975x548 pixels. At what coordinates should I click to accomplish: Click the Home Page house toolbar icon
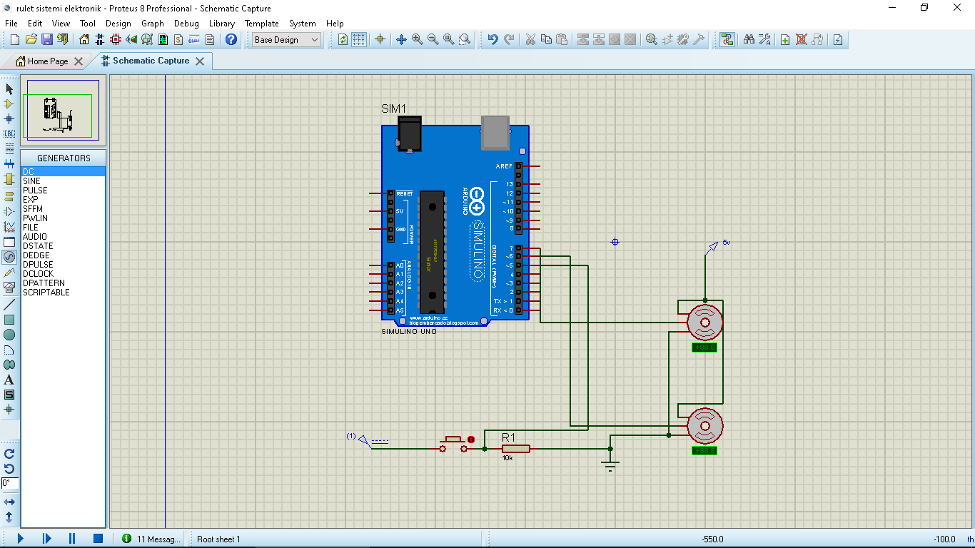point(84,40)
